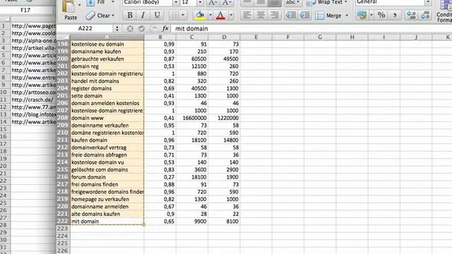Select column C header
Screen dimensions: 452x254
click(x=192, y=37)
